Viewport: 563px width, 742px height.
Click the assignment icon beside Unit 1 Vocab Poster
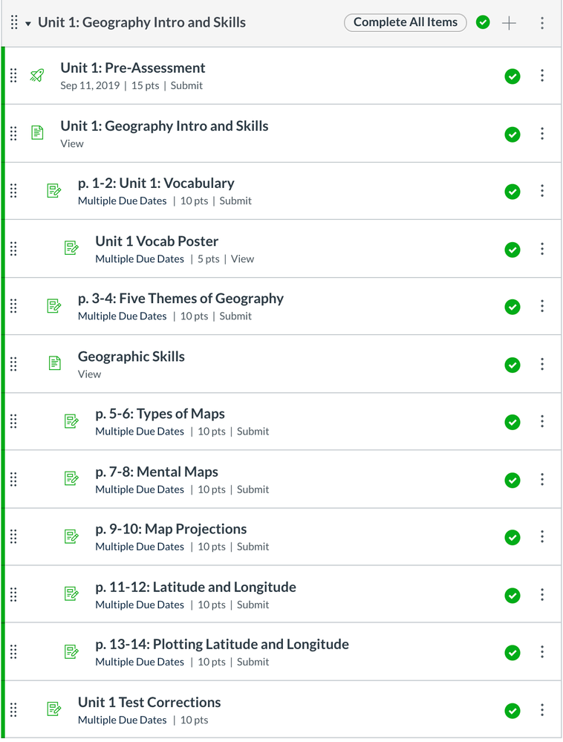tap(71, 248)
